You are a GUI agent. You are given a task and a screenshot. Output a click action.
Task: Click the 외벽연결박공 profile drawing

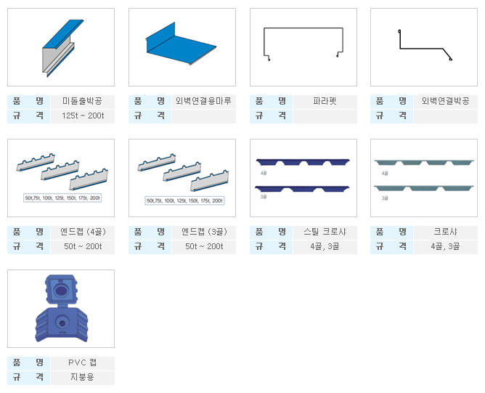tap(424, 47)
